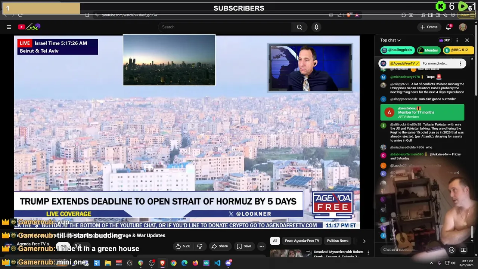Select From Agenda-Free TV chip
This screenshot has width=478, height=269.
(x=302, y=241)
